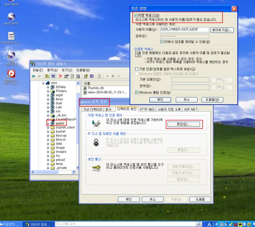Click the guest virtual directory icon

[53, 123]
